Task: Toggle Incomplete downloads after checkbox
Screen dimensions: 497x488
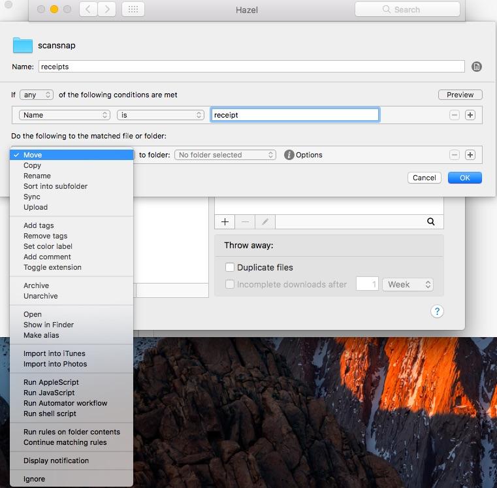Action: [230, 284]
